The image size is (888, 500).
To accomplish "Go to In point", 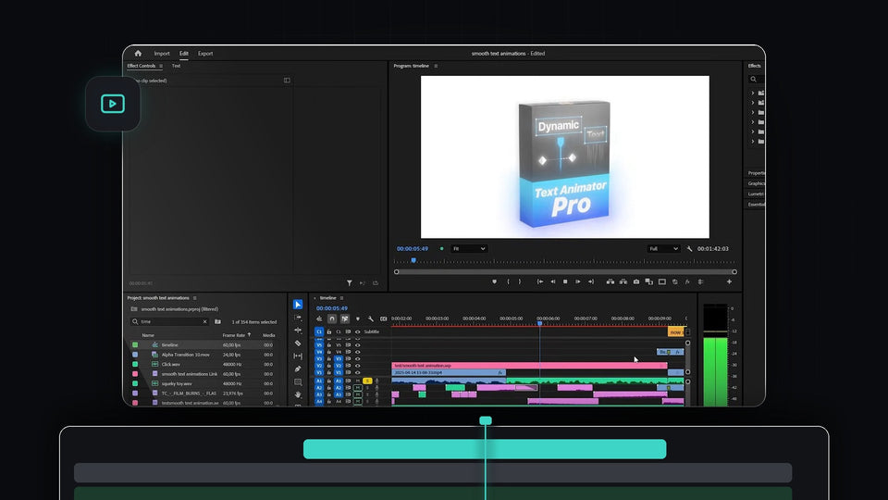I will click(540, 281).
